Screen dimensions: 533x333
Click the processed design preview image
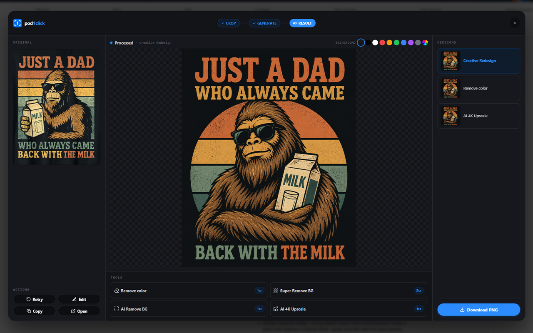(x=269, y=157)
